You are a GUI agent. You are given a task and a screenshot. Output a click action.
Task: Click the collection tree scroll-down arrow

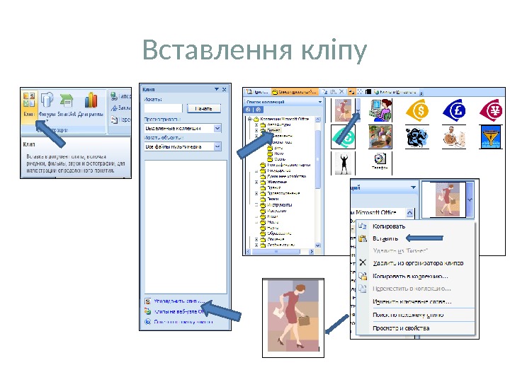(318, 245)
